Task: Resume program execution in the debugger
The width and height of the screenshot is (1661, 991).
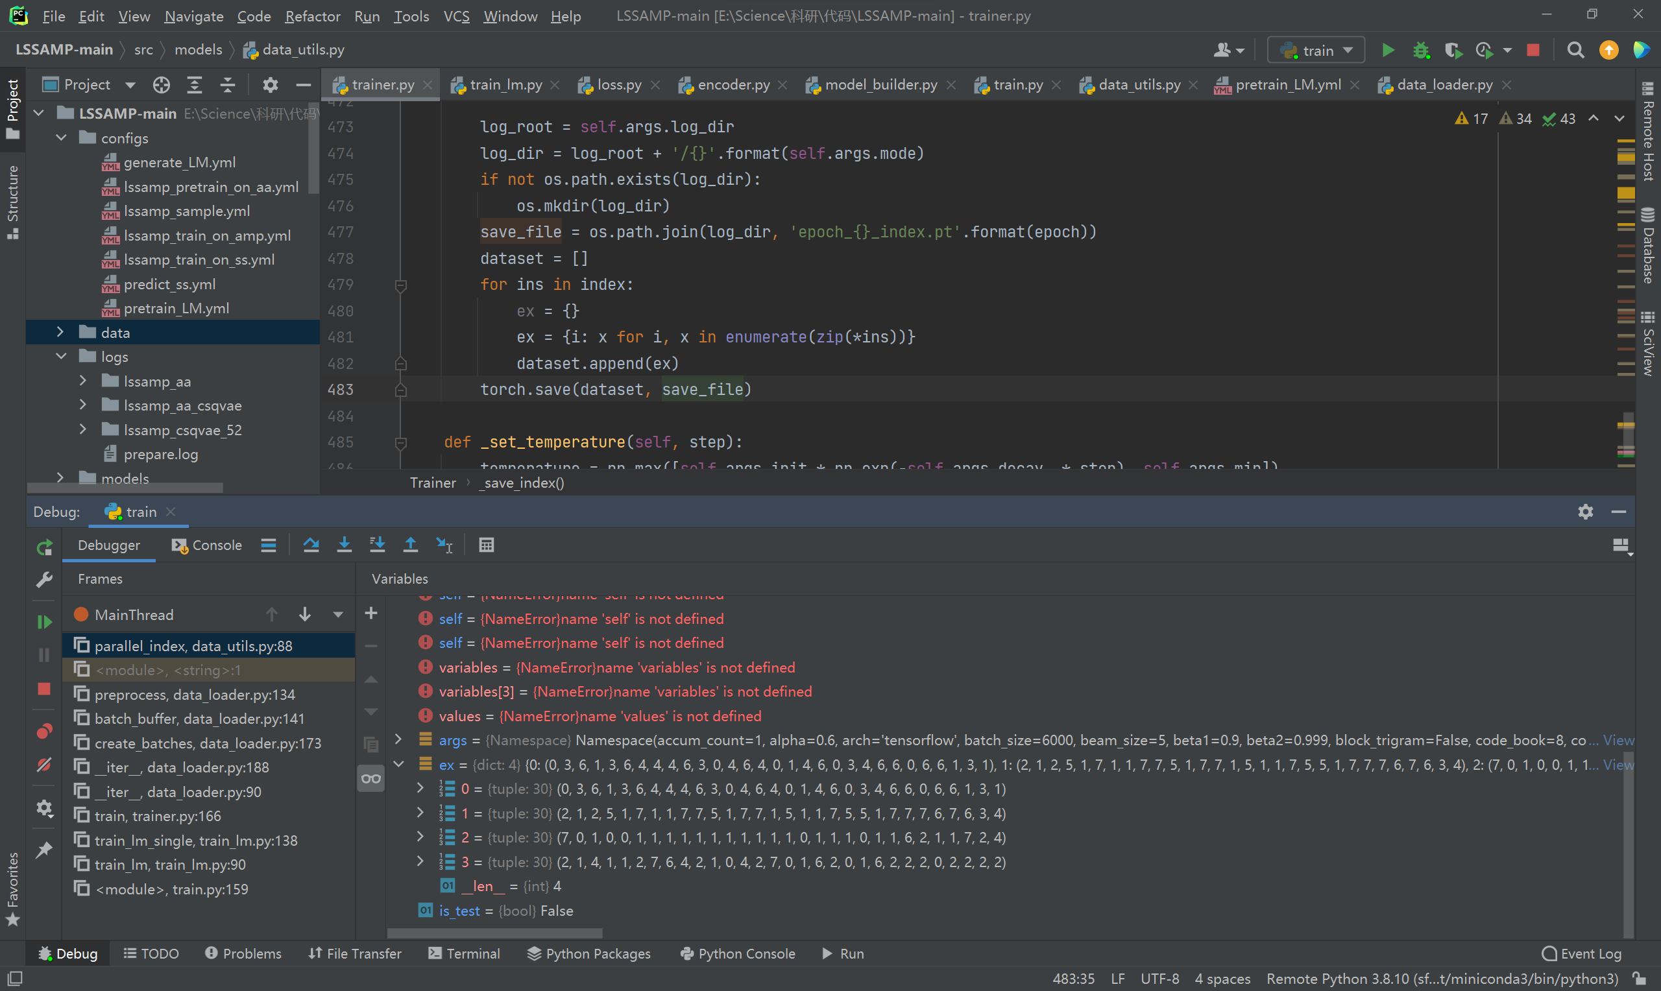Action: point(43,622)
